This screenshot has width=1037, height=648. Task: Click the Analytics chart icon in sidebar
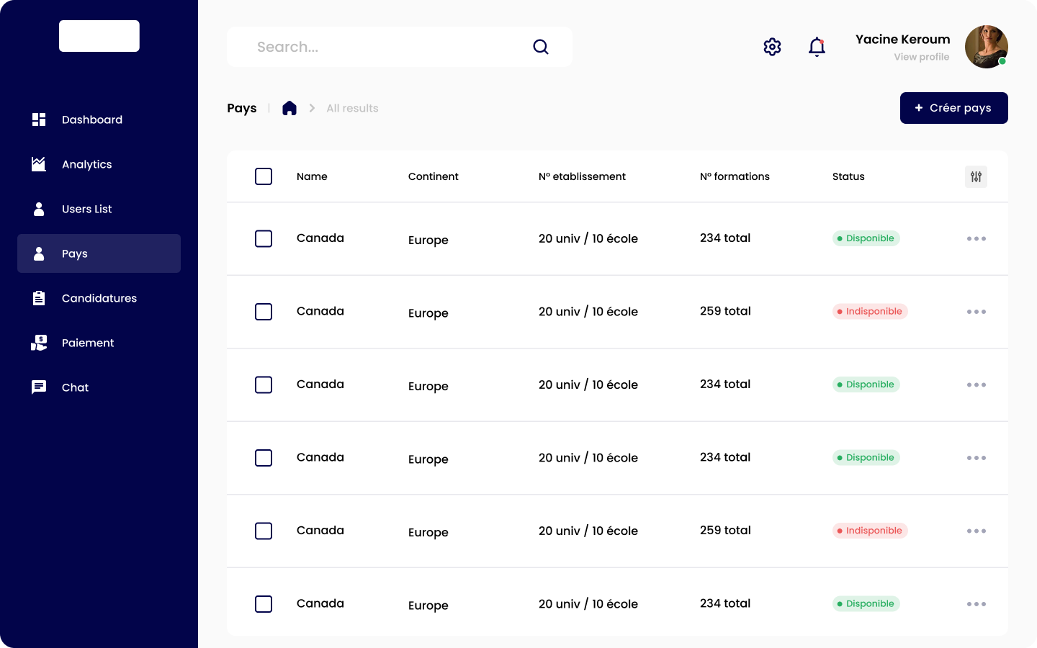(39, 164)
